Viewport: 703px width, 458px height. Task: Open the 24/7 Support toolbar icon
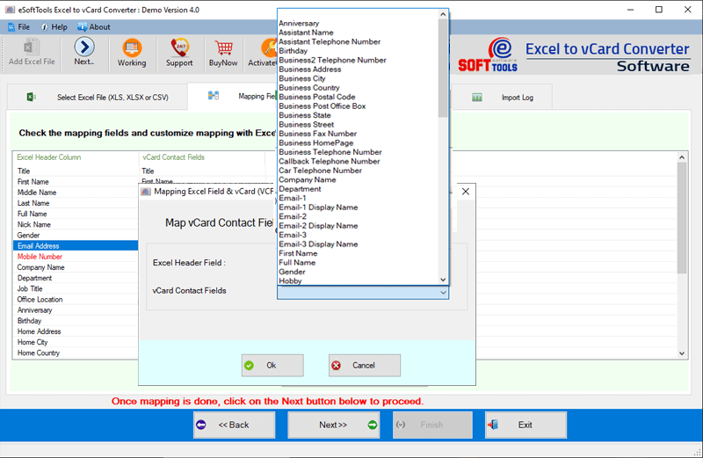click(x=179, y=53)
